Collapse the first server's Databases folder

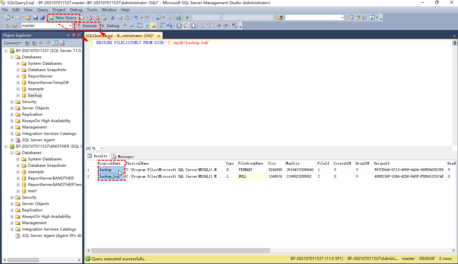coord(12,57)
